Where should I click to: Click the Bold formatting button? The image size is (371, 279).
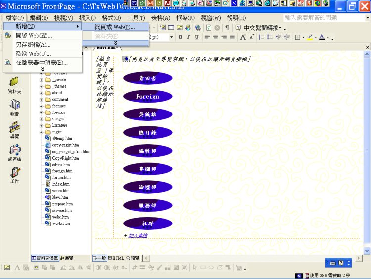click(180, 37)
